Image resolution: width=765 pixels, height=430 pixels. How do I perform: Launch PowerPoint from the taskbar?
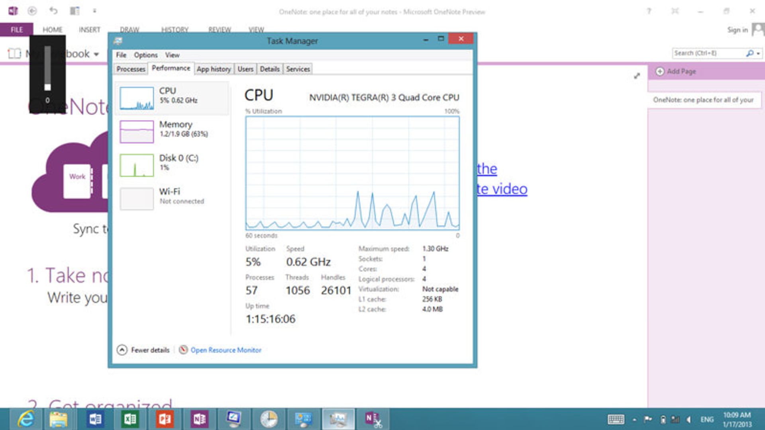165,419
